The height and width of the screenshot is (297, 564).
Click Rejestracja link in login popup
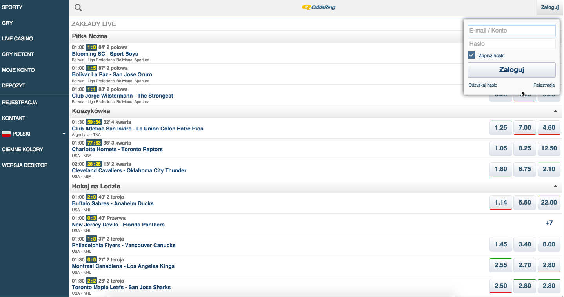click(x=544, y=85)
